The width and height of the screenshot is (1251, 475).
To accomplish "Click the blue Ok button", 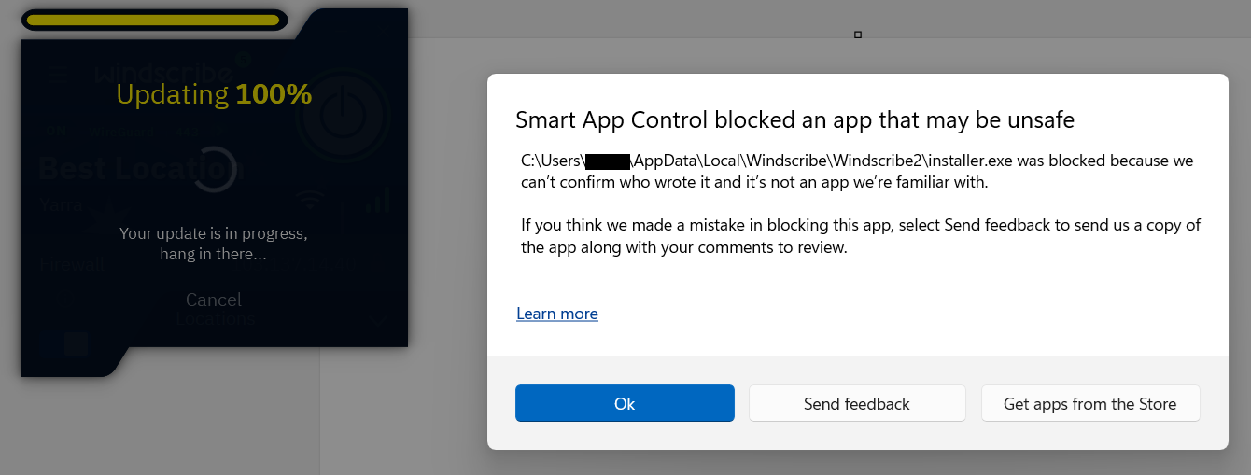I will coord(625,403).
